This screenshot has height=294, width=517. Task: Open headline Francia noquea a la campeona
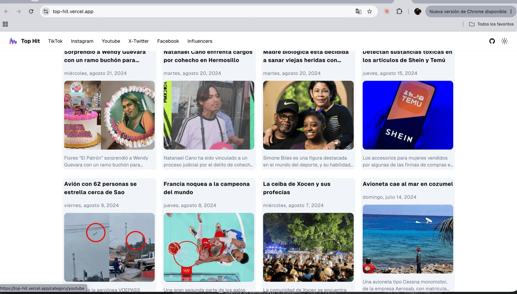(206, 188)
